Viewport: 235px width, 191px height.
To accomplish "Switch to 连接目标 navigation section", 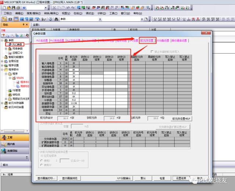I will tap(15, 151).
